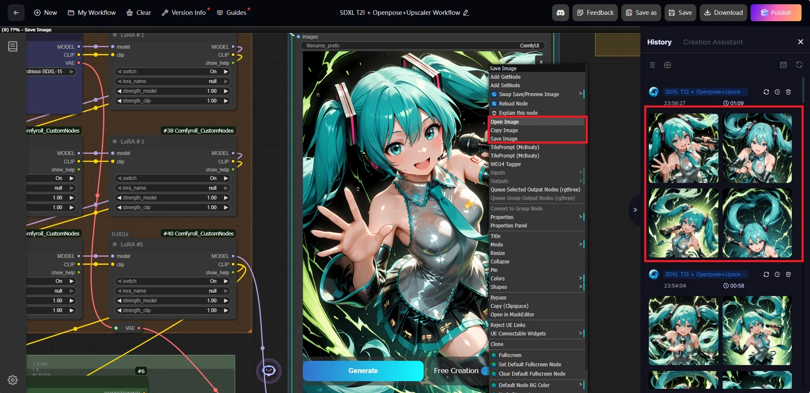Expand the Colors submenu
The image size is (810, 393).
(536, 279)
